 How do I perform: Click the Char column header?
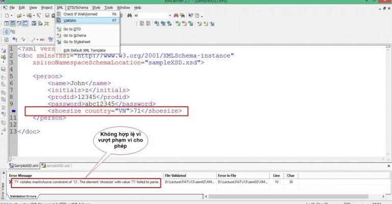291,175
